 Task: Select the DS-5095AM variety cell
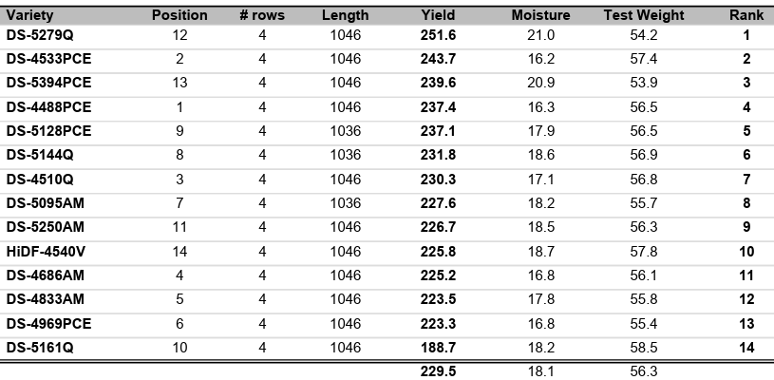46,203
